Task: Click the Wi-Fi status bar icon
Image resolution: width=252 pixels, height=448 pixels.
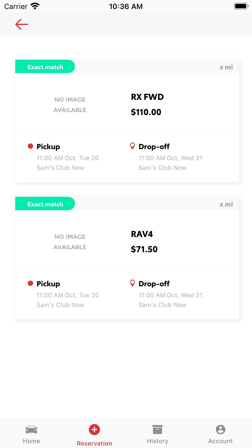Action: point(35,6)
